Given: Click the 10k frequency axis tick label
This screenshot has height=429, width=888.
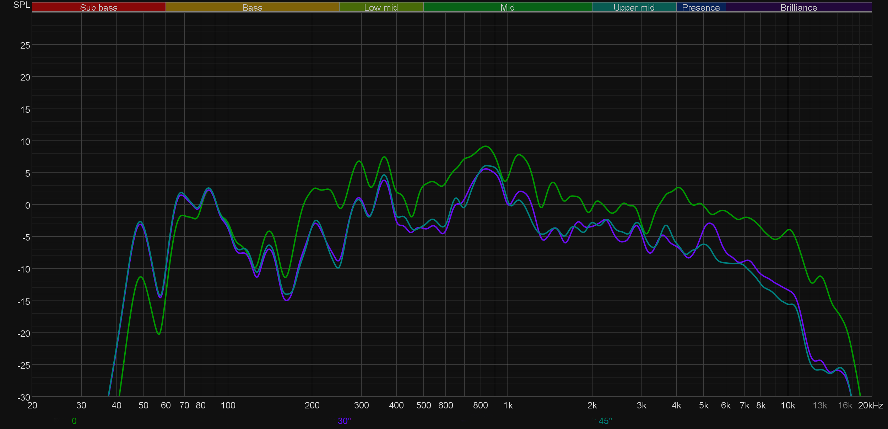Looking at the screenshot, I should pyautogui.click(x=787, y=405).
